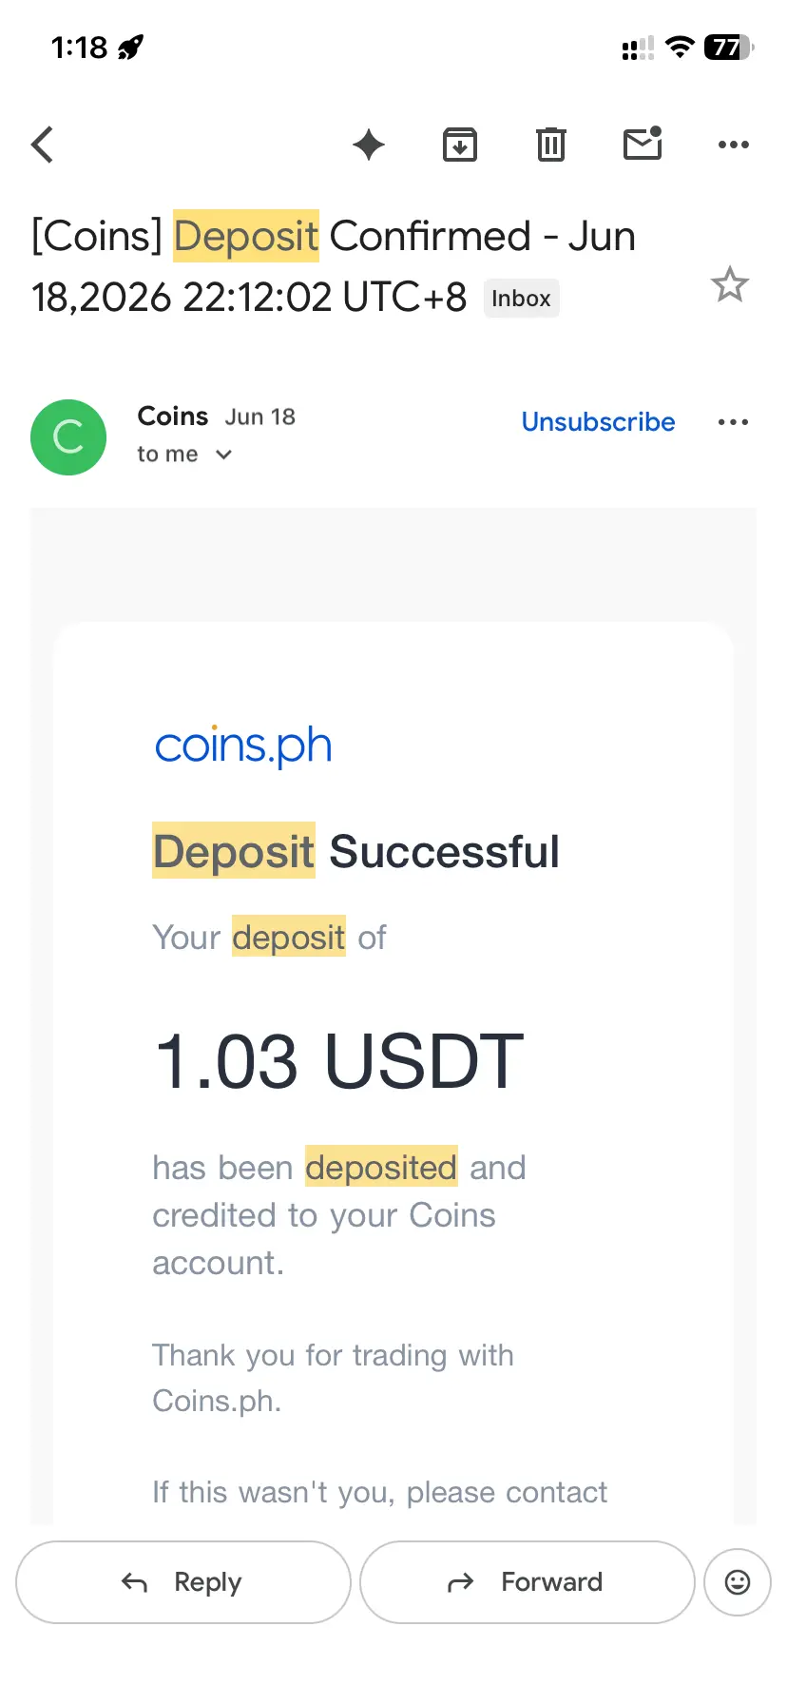Screen dimensions: 787x1704
Task: Tap the coins.ph logo in email
Action: (243, 745)
